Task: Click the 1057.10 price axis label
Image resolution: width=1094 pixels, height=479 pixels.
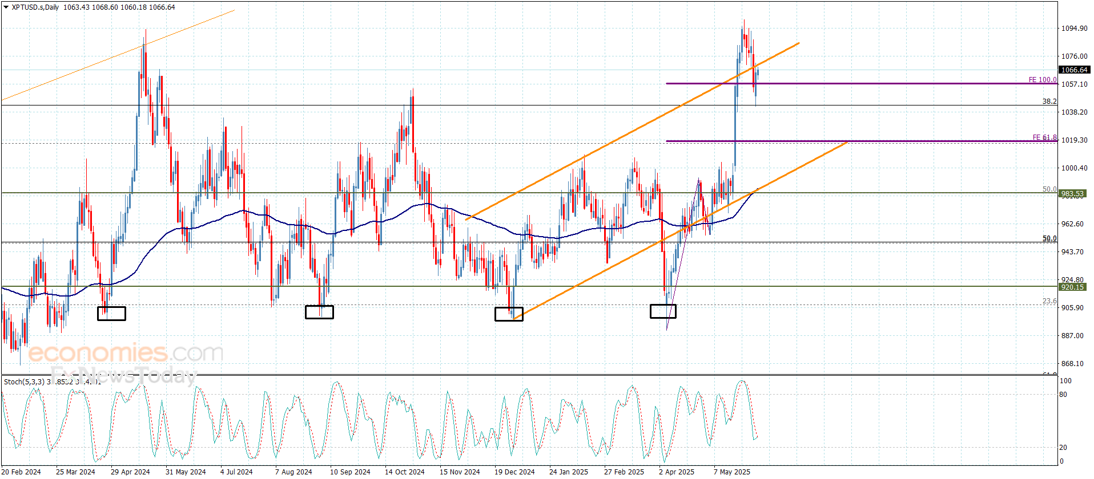Action: (1074, 84)
